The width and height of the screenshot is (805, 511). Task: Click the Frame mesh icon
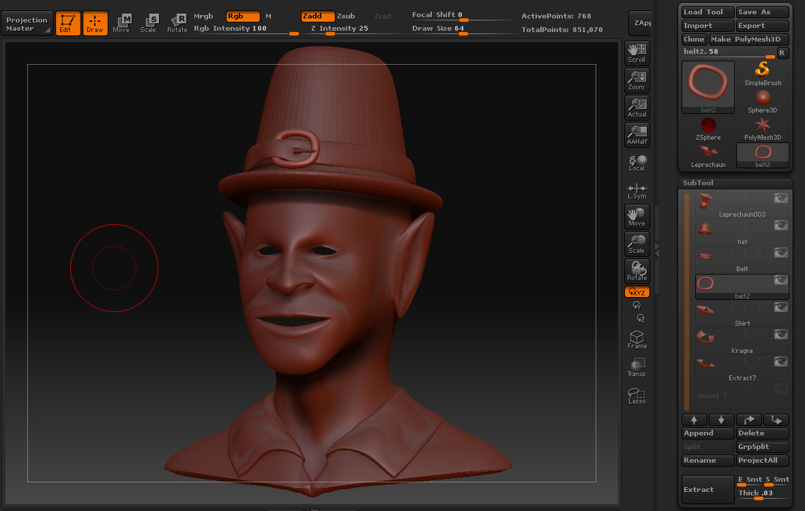[636, 339]
